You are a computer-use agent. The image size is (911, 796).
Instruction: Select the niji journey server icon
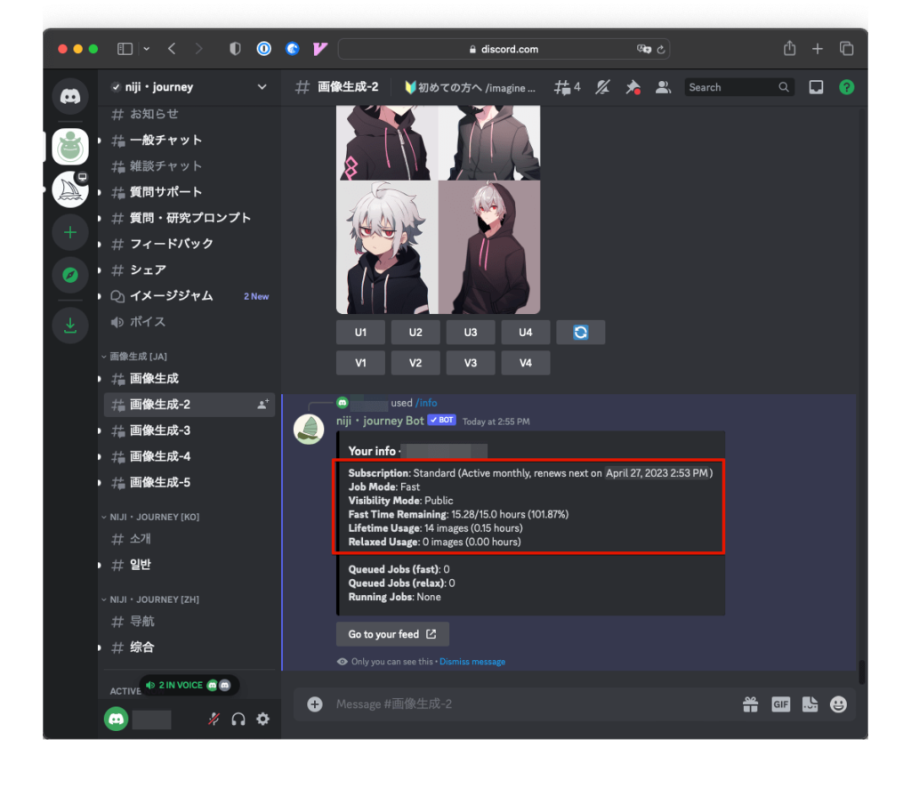(70, 147)
